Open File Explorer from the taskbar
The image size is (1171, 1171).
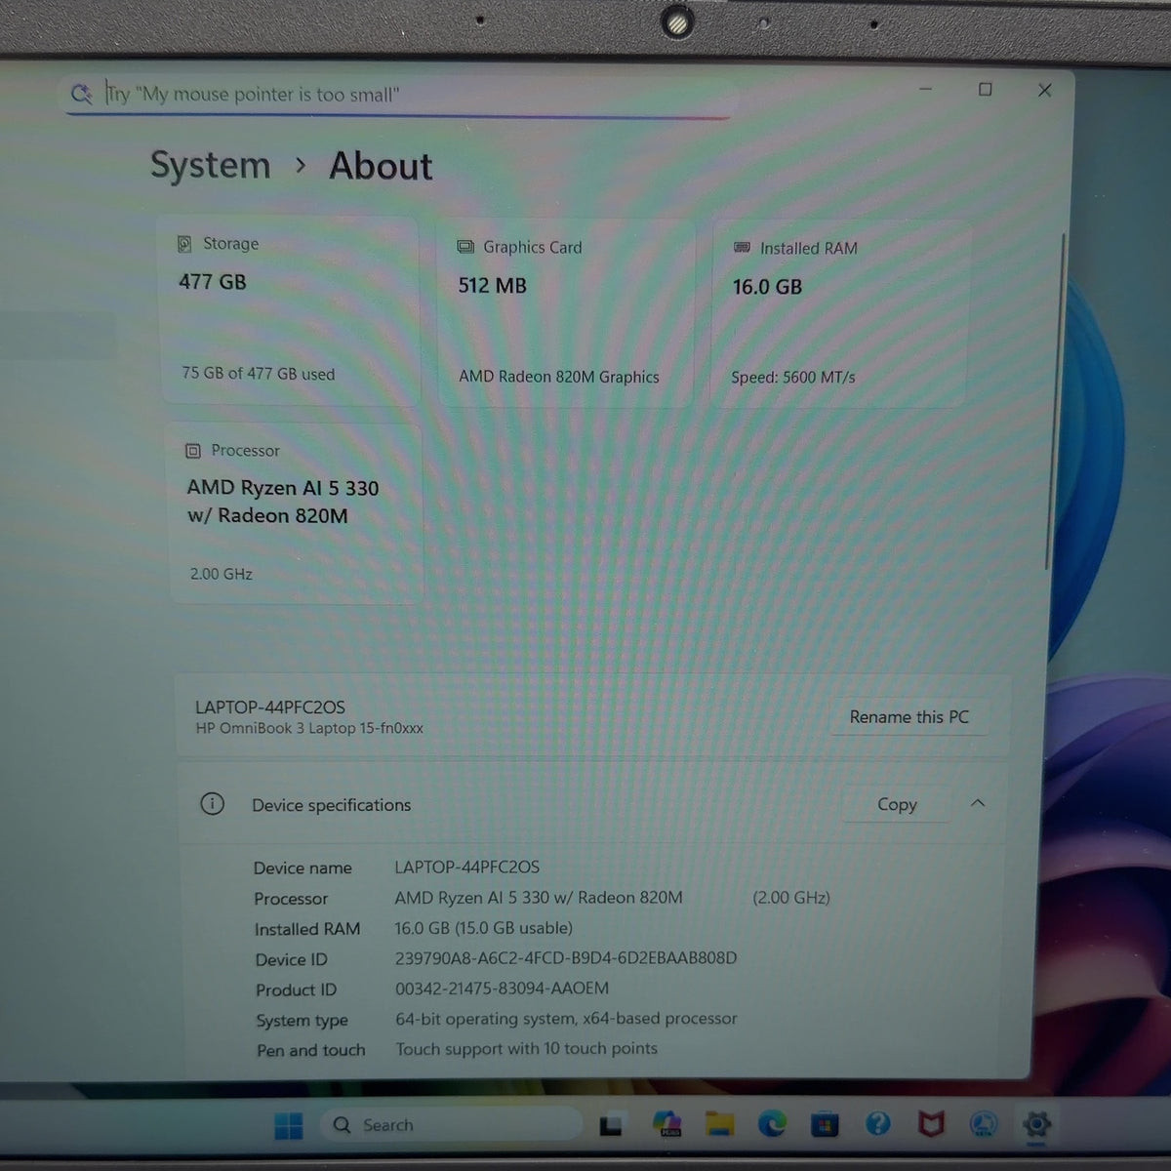(720, 1124)
